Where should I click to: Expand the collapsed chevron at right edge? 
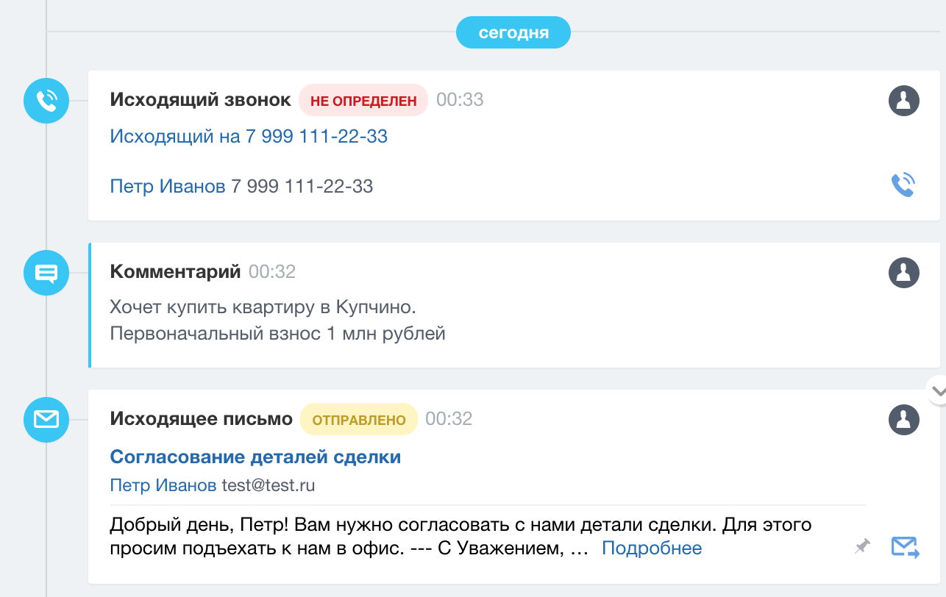pos(938,390)
